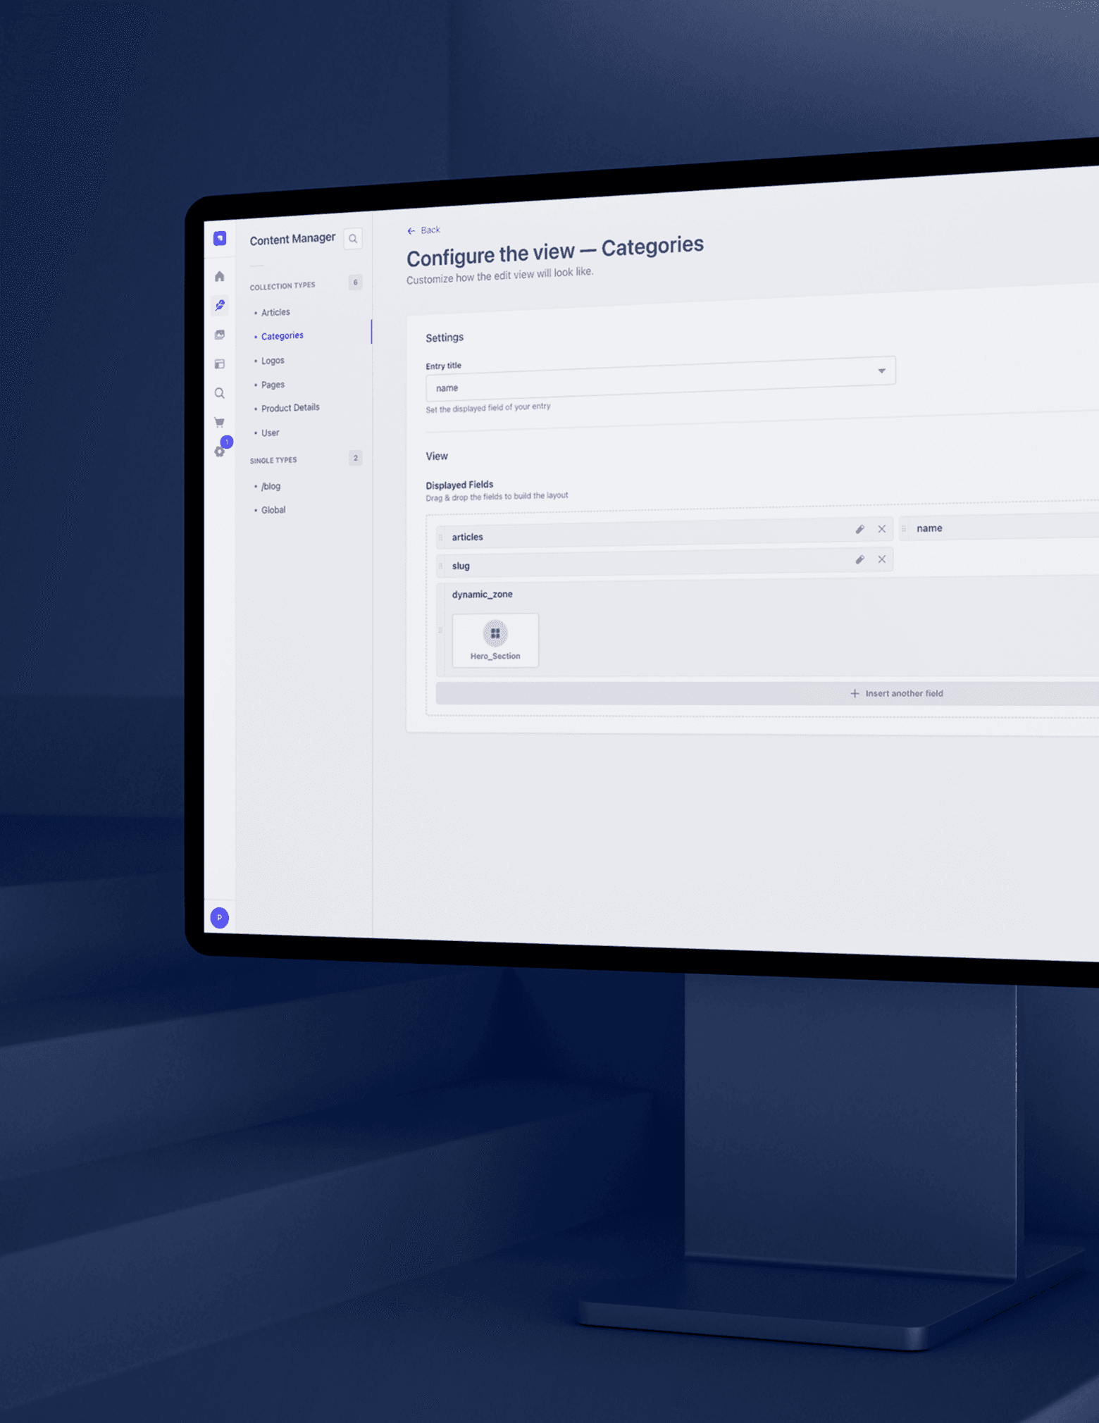Edit the slug field with pencil icon

point(859,559)
